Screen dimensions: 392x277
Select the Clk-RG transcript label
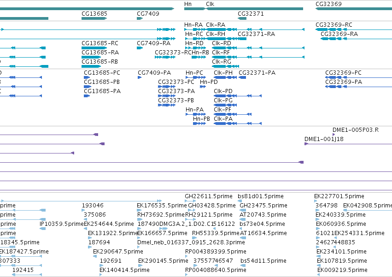pyautogui.click(x=222, y=62)
